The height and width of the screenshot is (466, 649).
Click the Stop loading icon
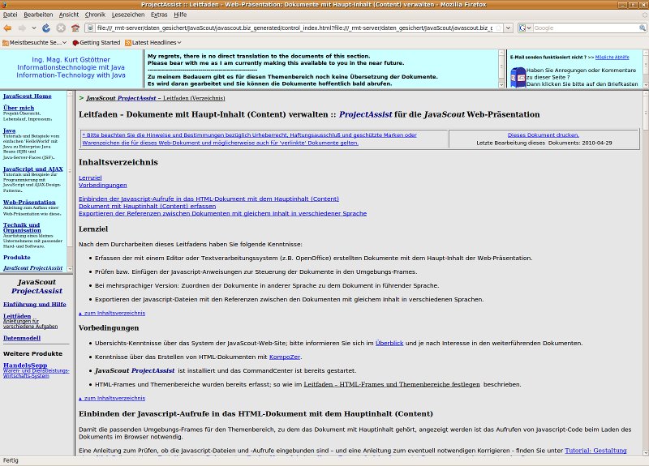(61, 28)
